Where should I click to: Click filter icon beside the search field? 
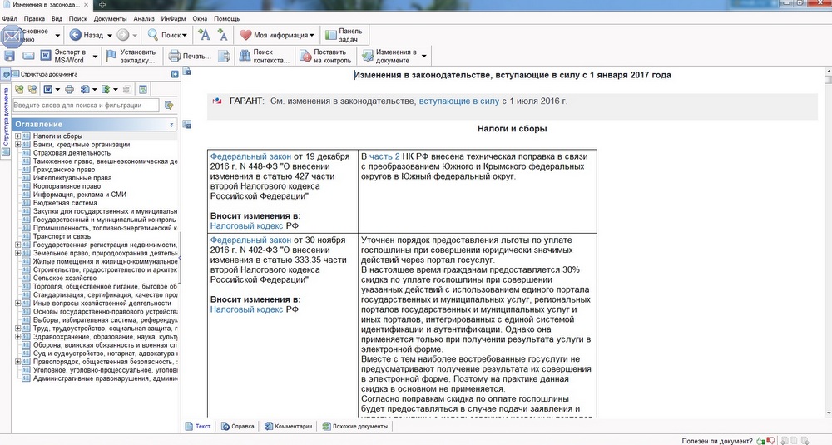pyautogui.click(x=169, y=105)
